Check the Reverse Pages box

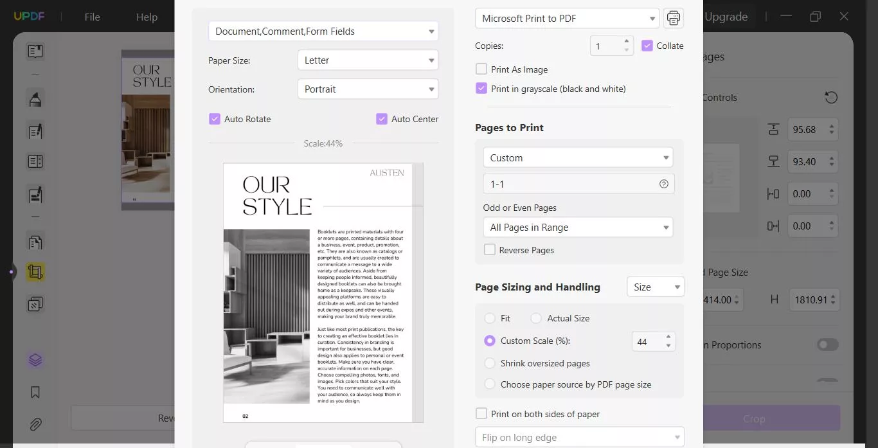(489, 249)
